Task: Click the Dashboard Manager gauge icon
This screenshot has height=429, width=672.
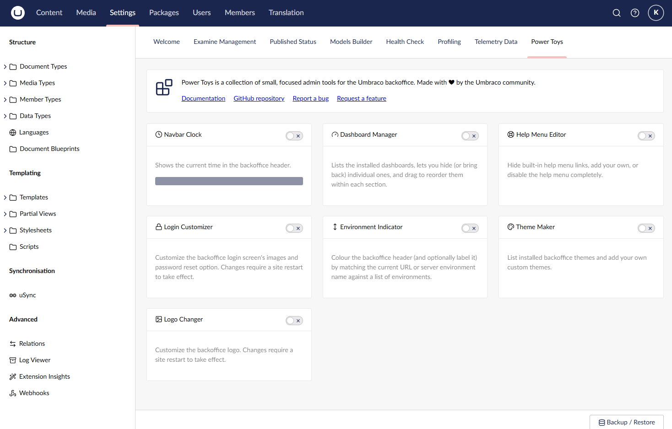Action: [335, 134]
